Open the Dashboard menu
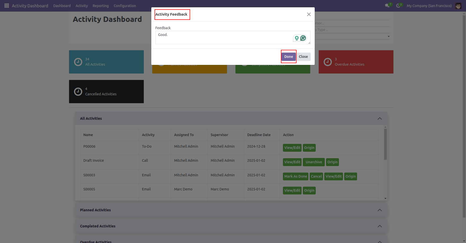 pos(62,6)
